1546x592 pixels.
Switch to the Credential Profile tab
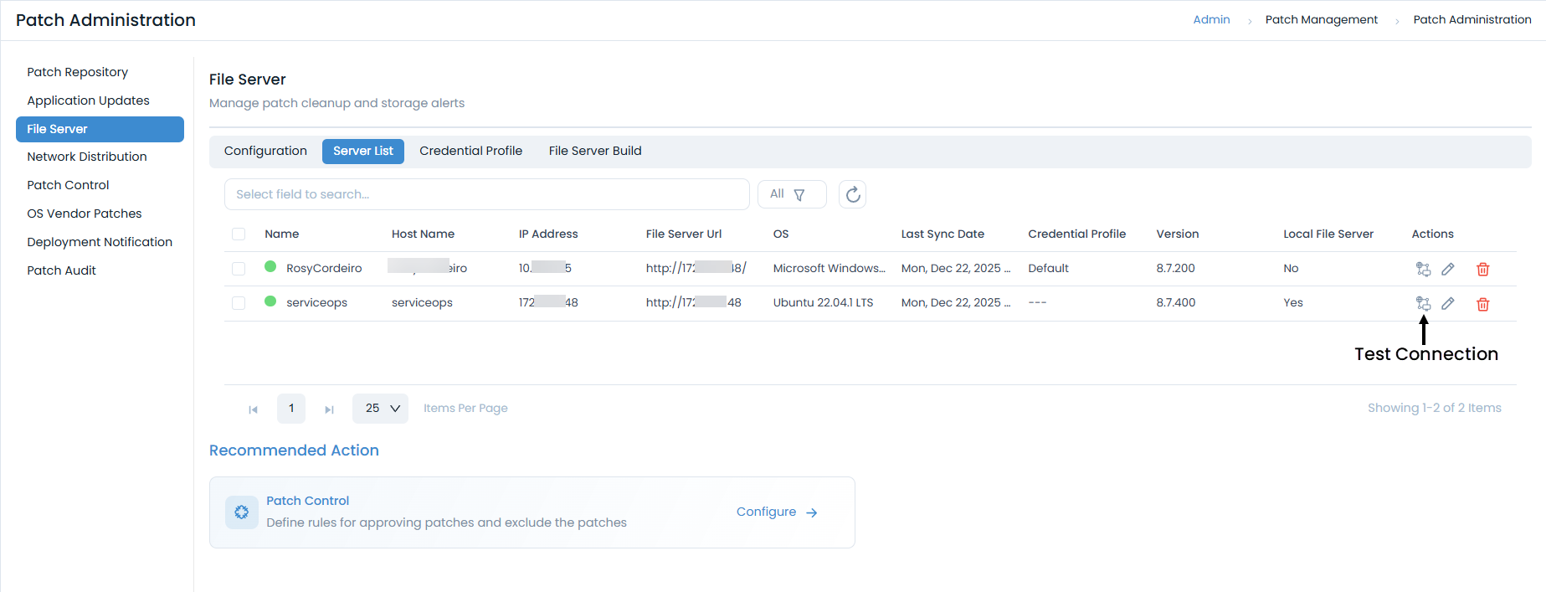click(470, 151)
